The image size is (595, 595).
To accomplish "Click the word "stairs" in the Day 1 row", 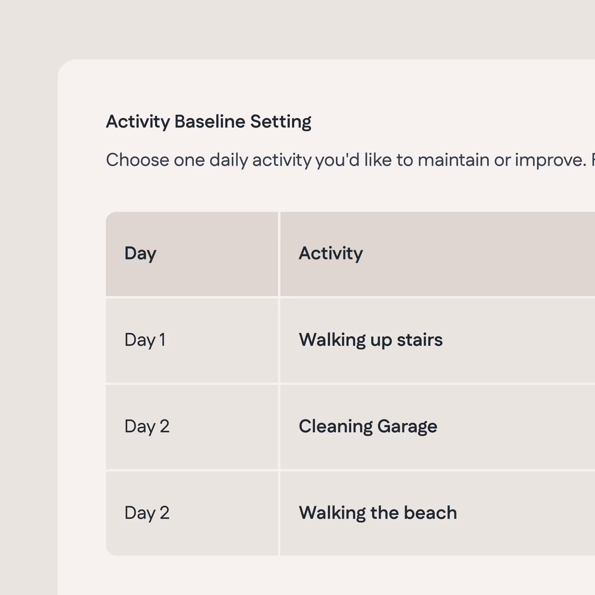I will point(420,340).
